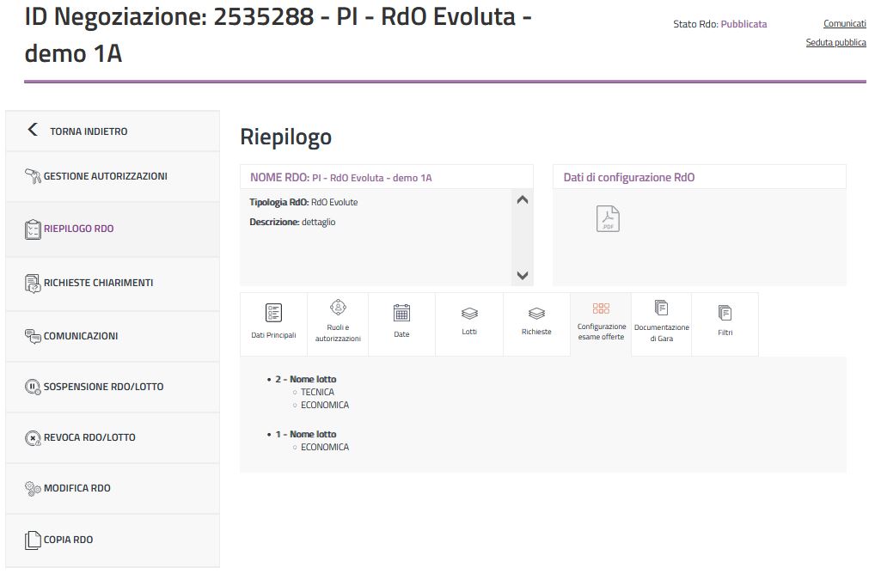Image resolution: width=875 pixels, height=574 pixels.
Task: Open Modifica RDO in the sidebar
Action: (76, 488)
